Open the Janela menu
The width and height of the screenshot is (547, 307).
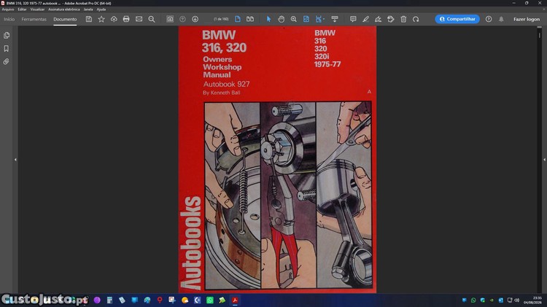[x=88, y=9]
